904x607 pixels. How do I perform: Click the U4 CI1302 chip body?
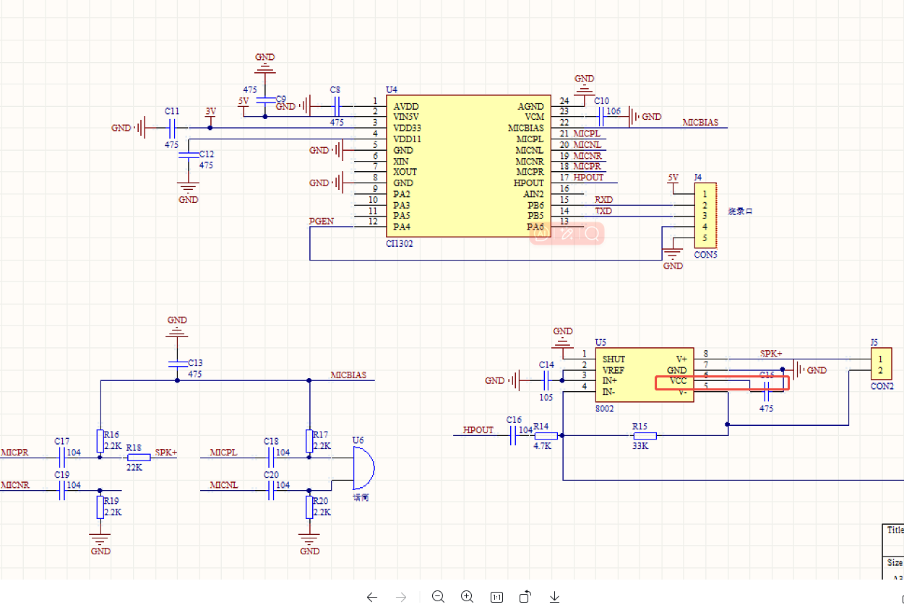click(468, 166)
